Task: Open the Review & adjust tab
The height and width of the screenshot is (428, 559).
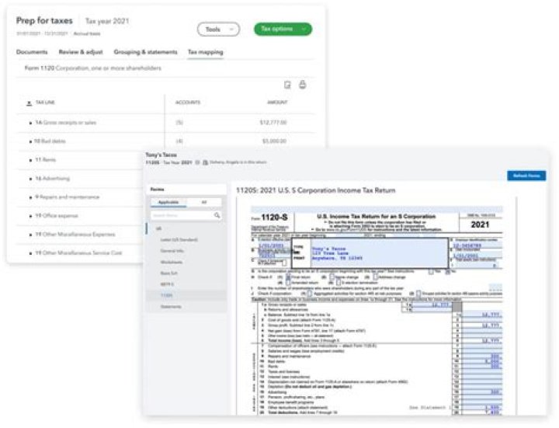Action: 82,52
